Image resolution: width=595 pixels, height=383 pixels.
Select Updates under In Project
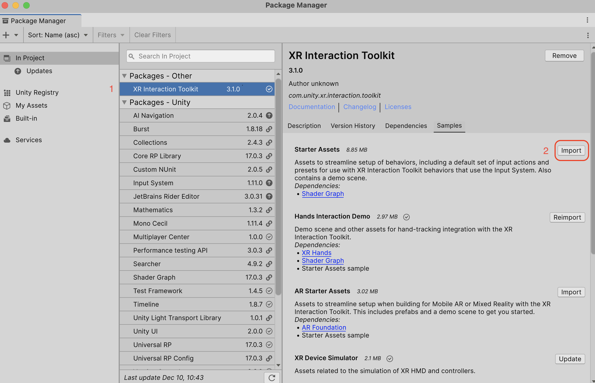(x=39, y=71)
